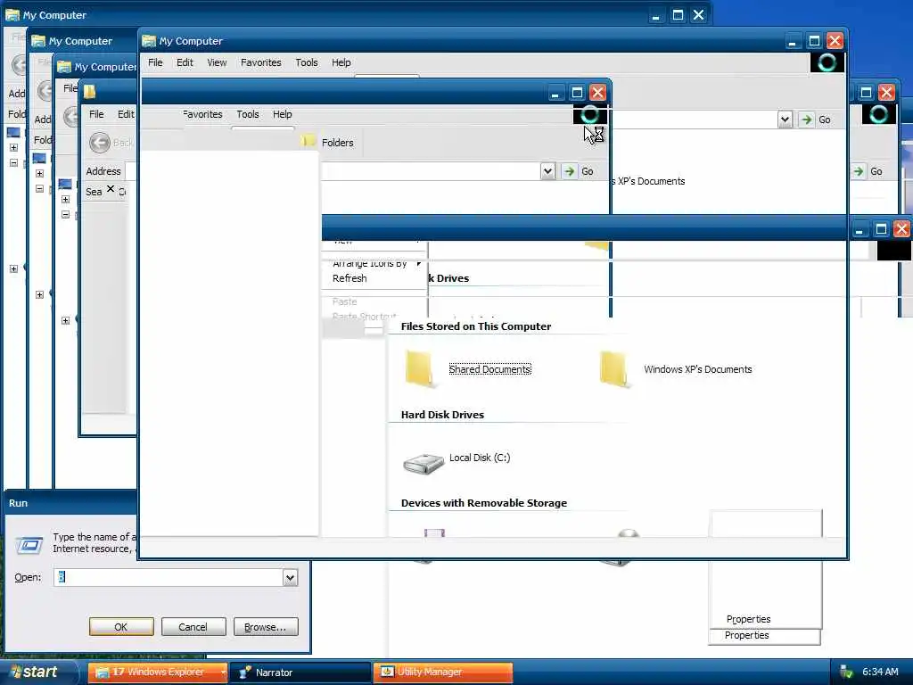Open the Run dialog's Open dropdown arrow

click(x=290, y=577)
